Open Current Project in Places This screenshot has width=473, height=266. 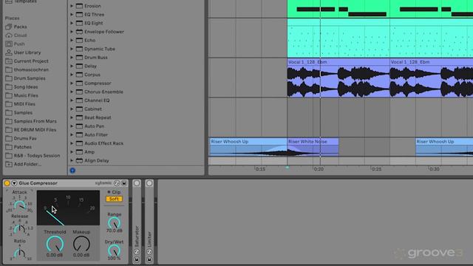tap(31, 61)
